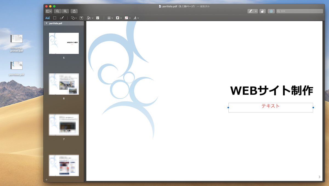Screen dimensions: 329x186
Task: Toggle the Markup toolbar button
Action: click(271, 11)
